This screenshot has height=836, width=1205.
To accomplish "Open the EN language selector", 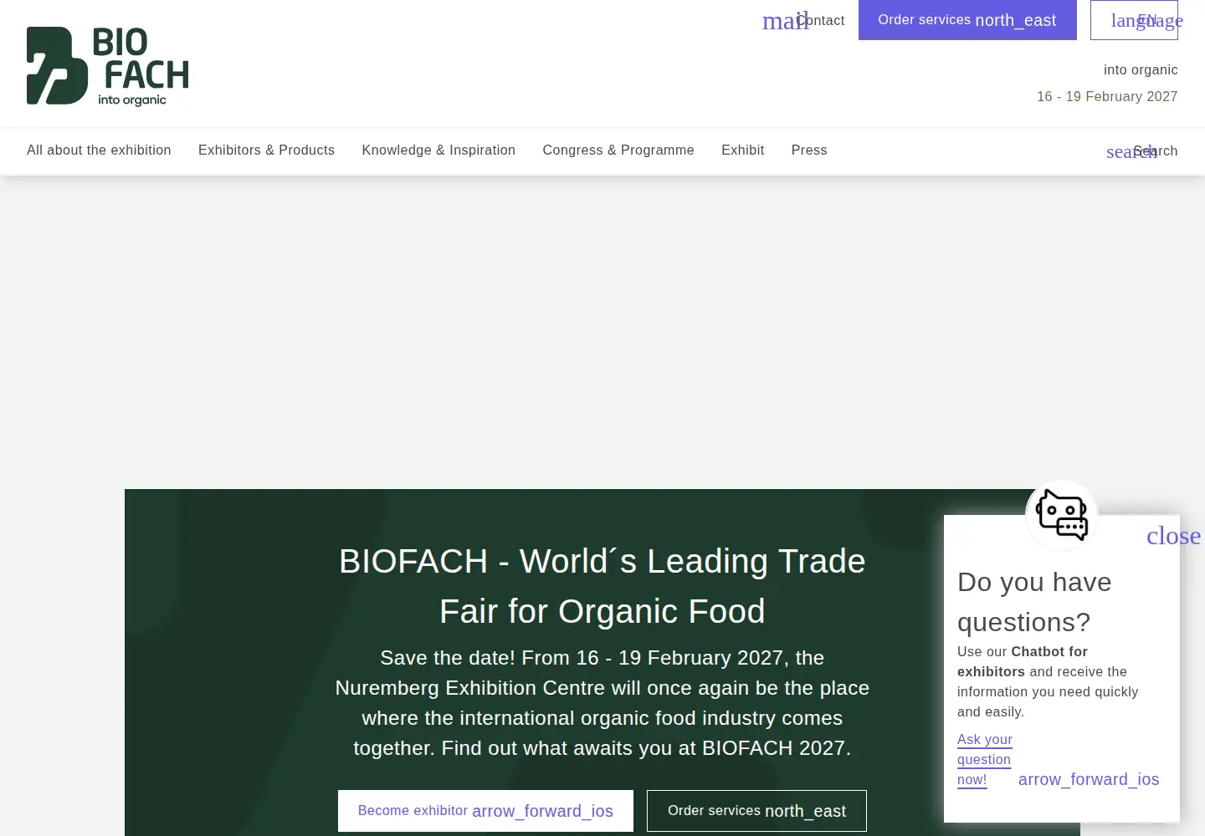I will coord(1134,20).
